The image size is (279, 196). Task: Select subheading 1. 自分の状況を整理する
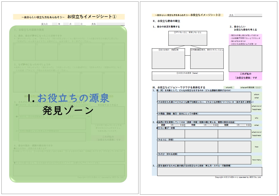[166, 27]
